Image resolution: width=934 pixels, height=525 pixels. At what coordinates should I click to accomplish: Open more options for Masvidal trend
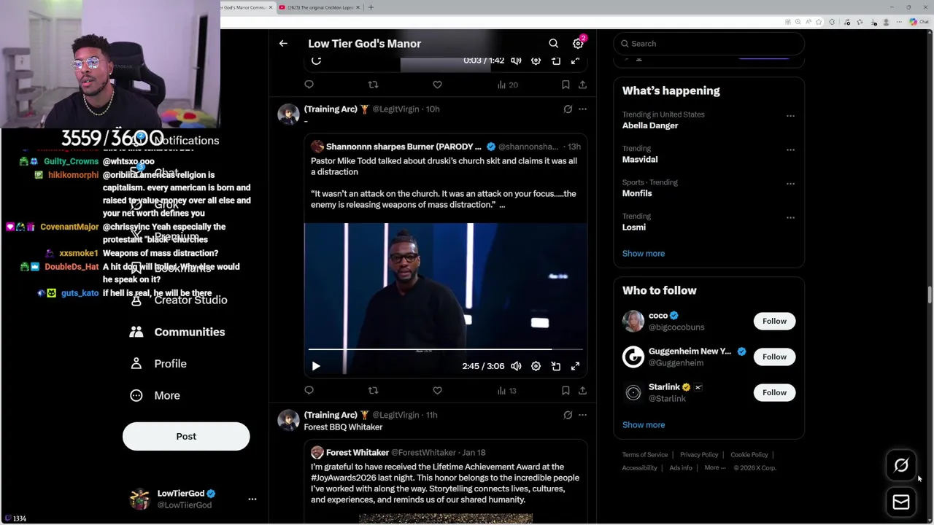click(x=790, y=149)
